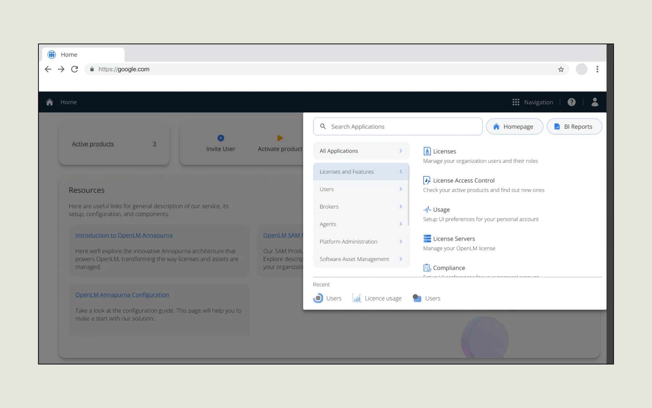Click the 'Resources' heading
The width and height of the screenshot is (652, 408).
click(x=87, y=190)
